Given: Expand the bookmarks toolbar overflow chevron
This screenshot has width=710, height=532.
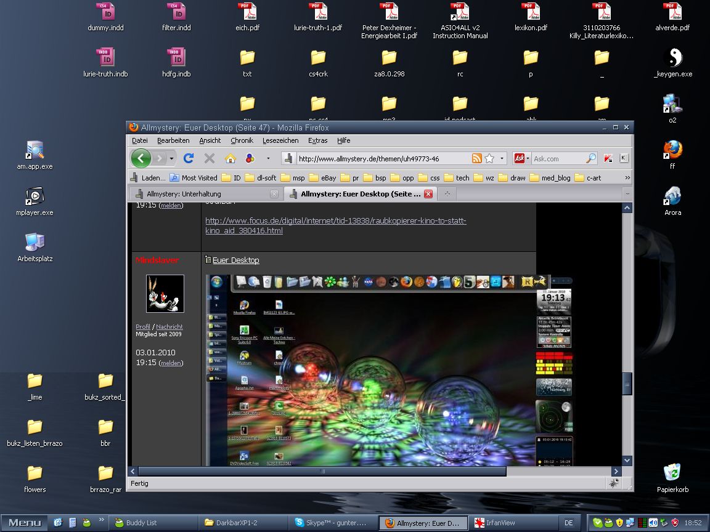Looking at the screenshot, I should tap(627, 177).
